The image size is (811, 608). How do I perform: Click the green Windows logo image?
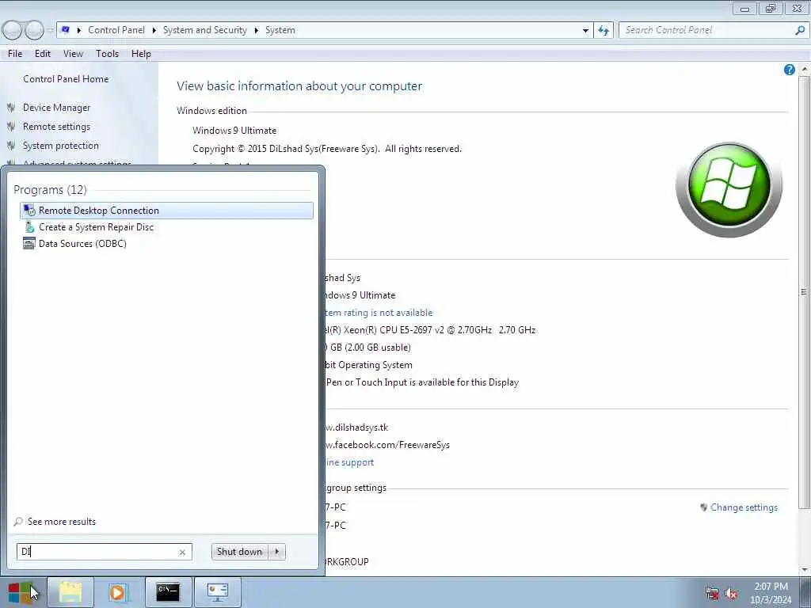pos(729,189)
